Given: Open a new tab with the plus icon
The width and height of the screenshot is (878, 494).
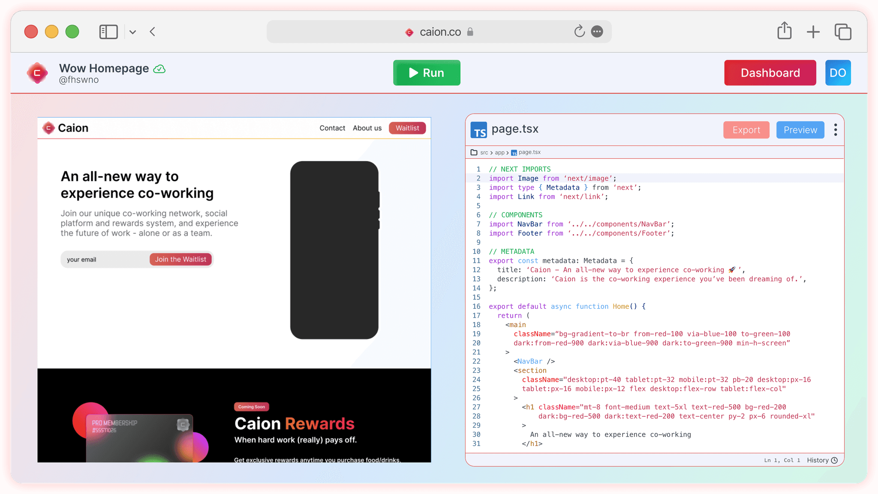Looking at the screenshot, I should (812, 31).
